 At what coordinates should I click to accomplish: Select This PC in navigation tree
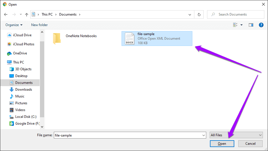point(19,62)
